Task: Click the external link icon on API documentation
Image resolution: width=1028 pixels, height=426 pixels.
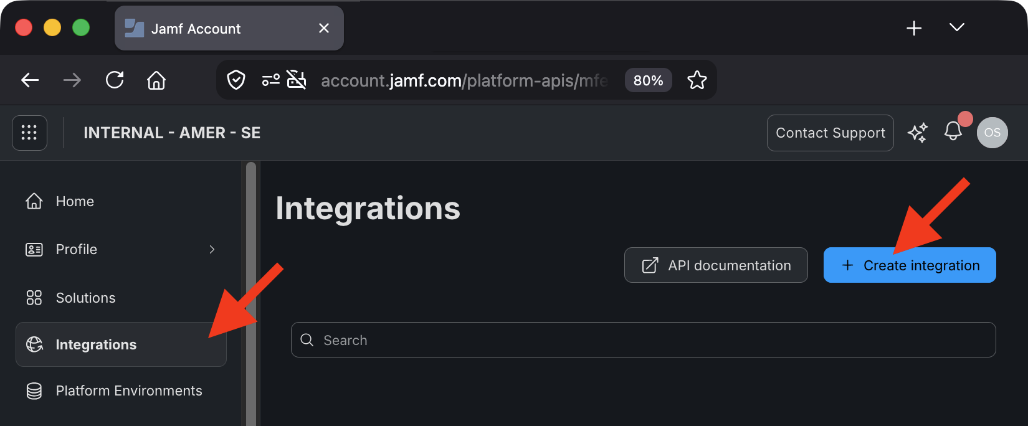Action: [x=650, y=265]
